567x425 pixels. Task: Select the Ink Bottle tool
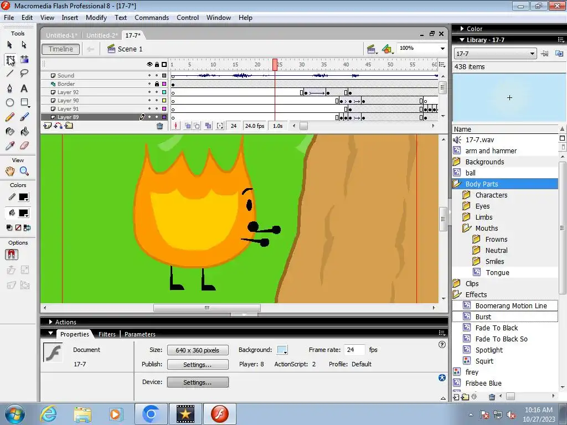click(10, 132)
